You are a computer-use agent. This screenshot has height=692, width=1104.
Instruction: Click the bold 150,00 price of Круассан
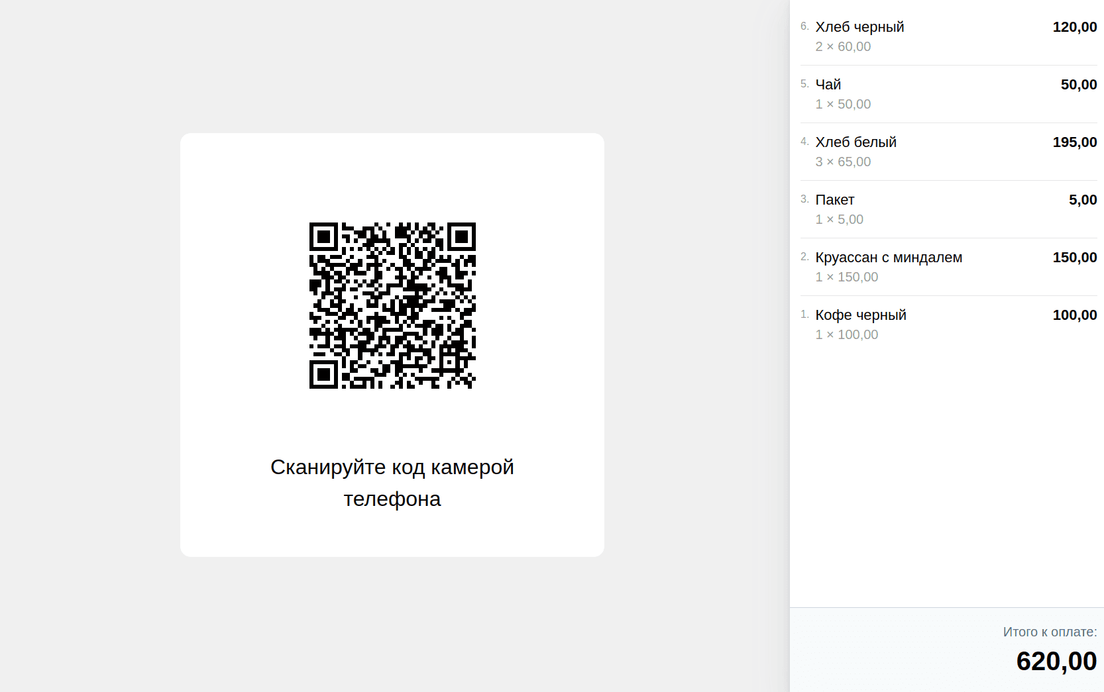click(1074, 258)
